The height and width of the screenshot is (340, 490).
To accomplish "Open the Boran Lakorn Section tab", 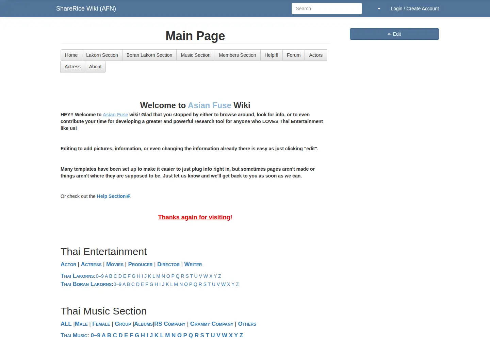I will pos(149,55).
